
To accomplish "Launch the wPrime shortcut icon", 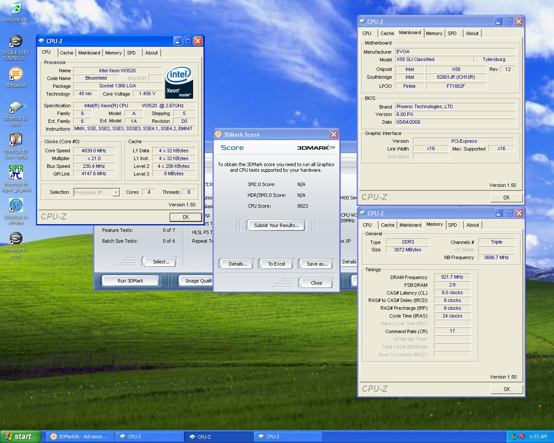I will [16, 212].
